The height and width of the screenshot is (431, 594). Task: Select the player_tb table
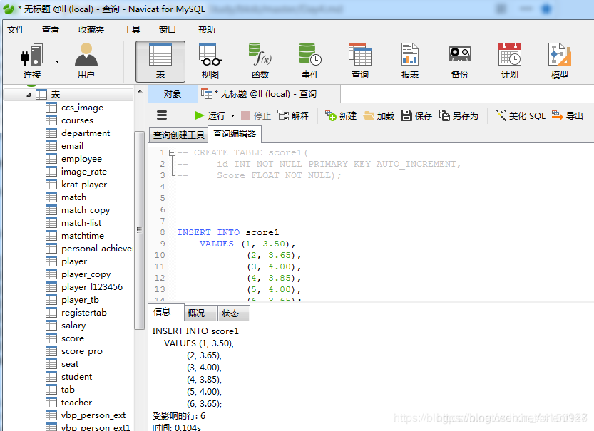click(80, 300)
